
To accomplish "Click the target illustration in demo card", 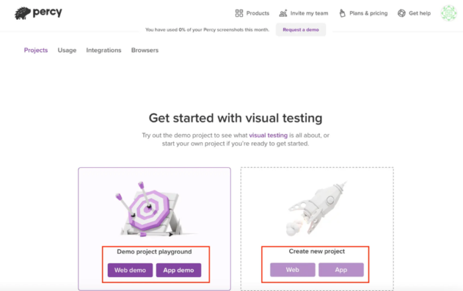I will point(149,210).
